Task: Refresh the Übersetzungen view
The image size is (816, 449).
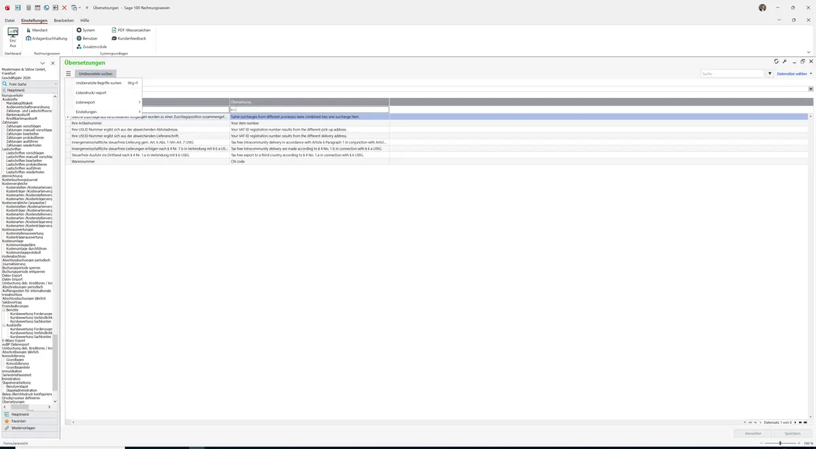Action: (777, 62)
